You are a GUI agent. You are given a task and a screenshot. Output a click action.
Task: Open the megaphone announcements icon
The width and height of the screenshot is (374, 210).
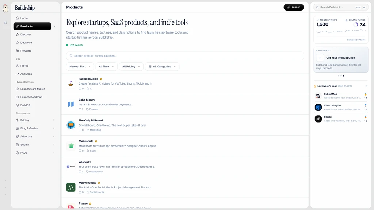pos(5,23)
